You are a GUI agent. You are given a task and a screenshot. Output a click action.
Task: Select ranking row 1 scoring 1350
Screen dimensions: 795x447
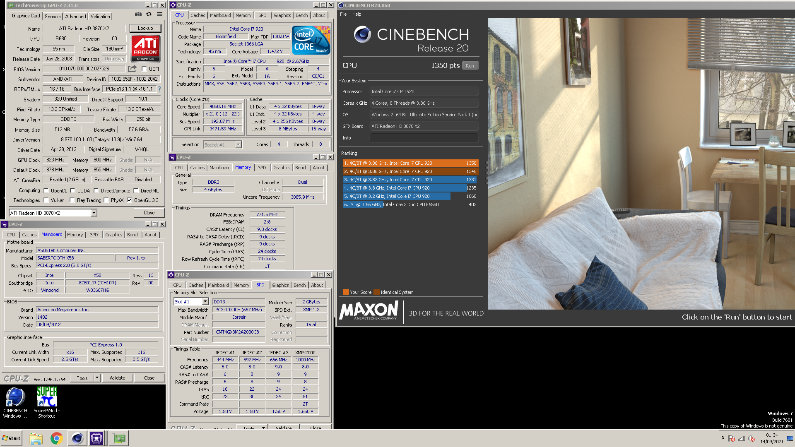tap(410, 163)
